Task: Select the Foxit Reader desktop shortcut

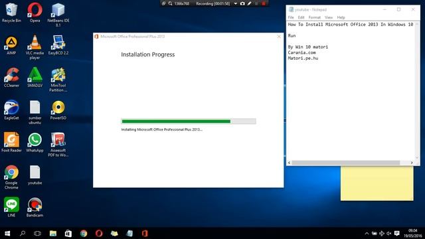Action: click(11, 142)
